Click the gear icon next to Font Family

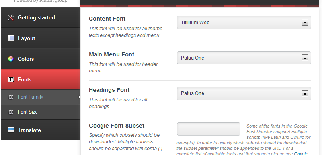click(11, 97)
